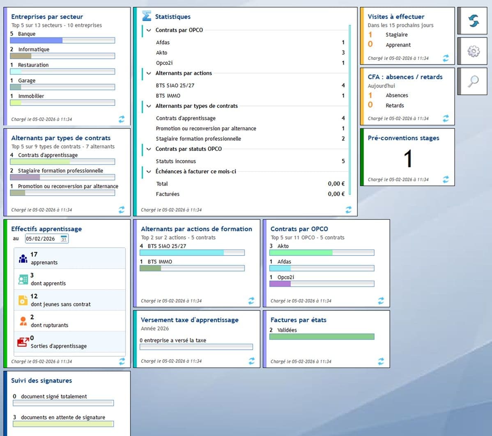Click the date field showing 05/02/2026

(x=41, y=239)
